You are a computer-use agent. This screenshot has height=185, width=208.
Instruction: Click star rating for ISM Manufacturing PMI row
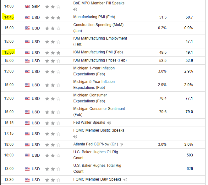53,53
